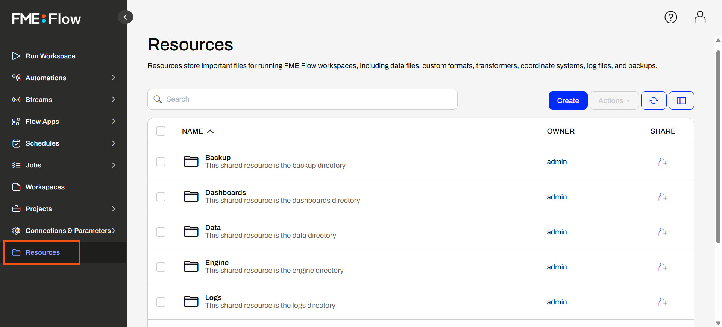722x327 pixels.
Task: Select the Logs row checkbox
Action: coord(161,302)
